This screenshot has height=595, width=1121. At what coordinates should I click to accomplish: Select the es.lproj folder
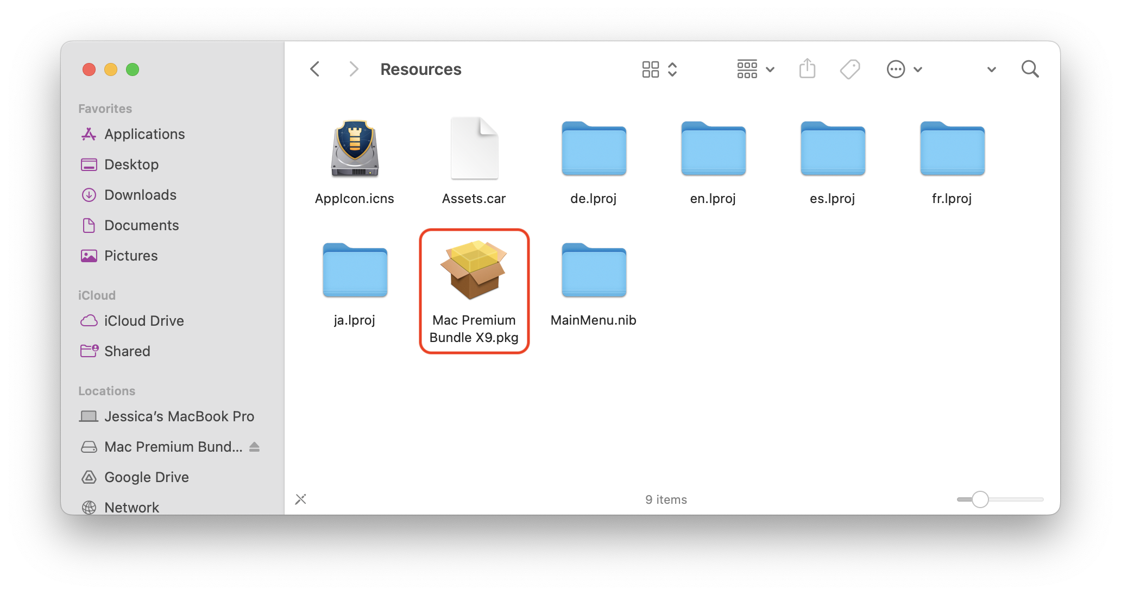click(x=833, y=148)
